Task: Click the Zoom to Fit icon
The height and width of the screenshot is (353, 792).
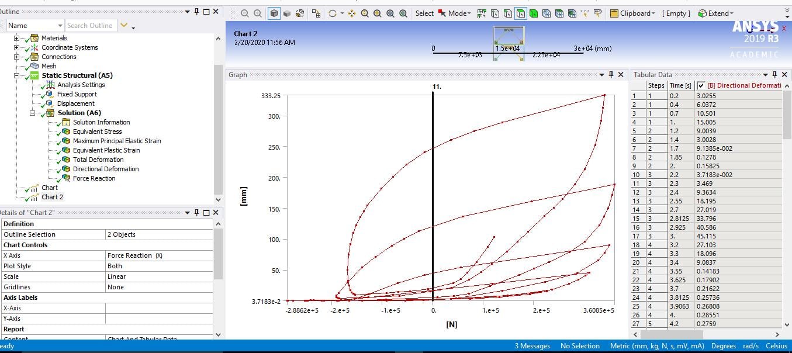Action: [x=390, y=13]
